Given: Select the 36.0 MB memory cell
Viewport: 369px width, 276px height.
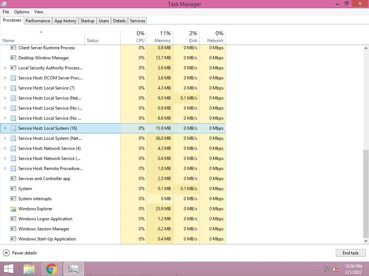Looking at the screenshot, I should coord(160,138).
